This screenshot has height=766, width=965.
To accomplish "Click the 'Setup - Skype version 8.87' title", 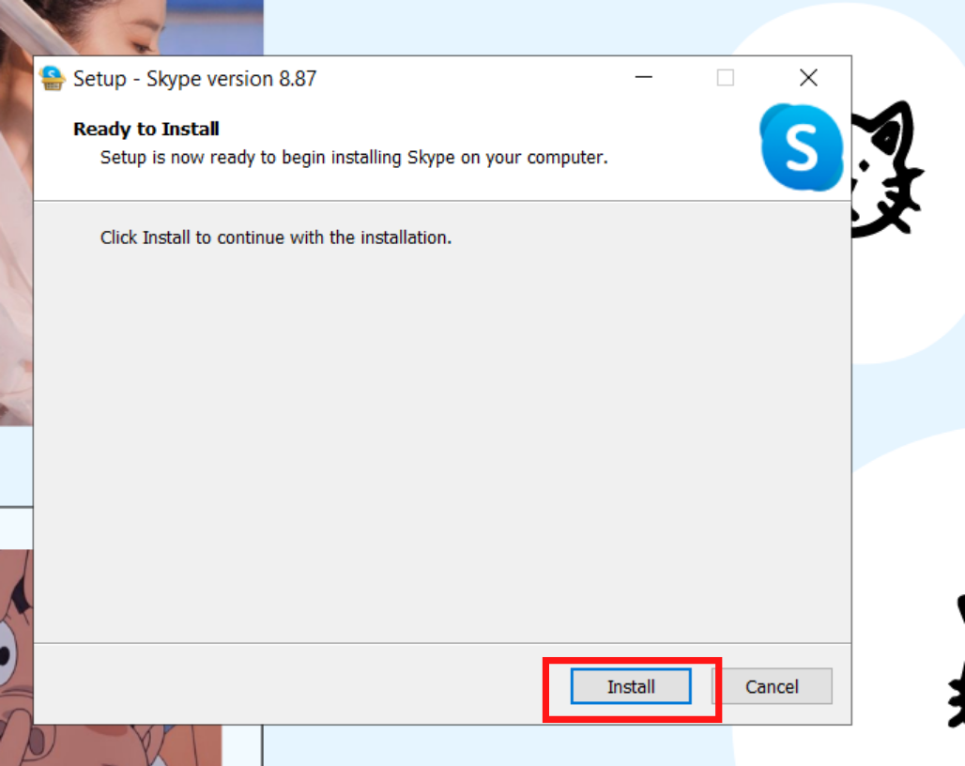I will pyautogui.click(x=194, y=79).
